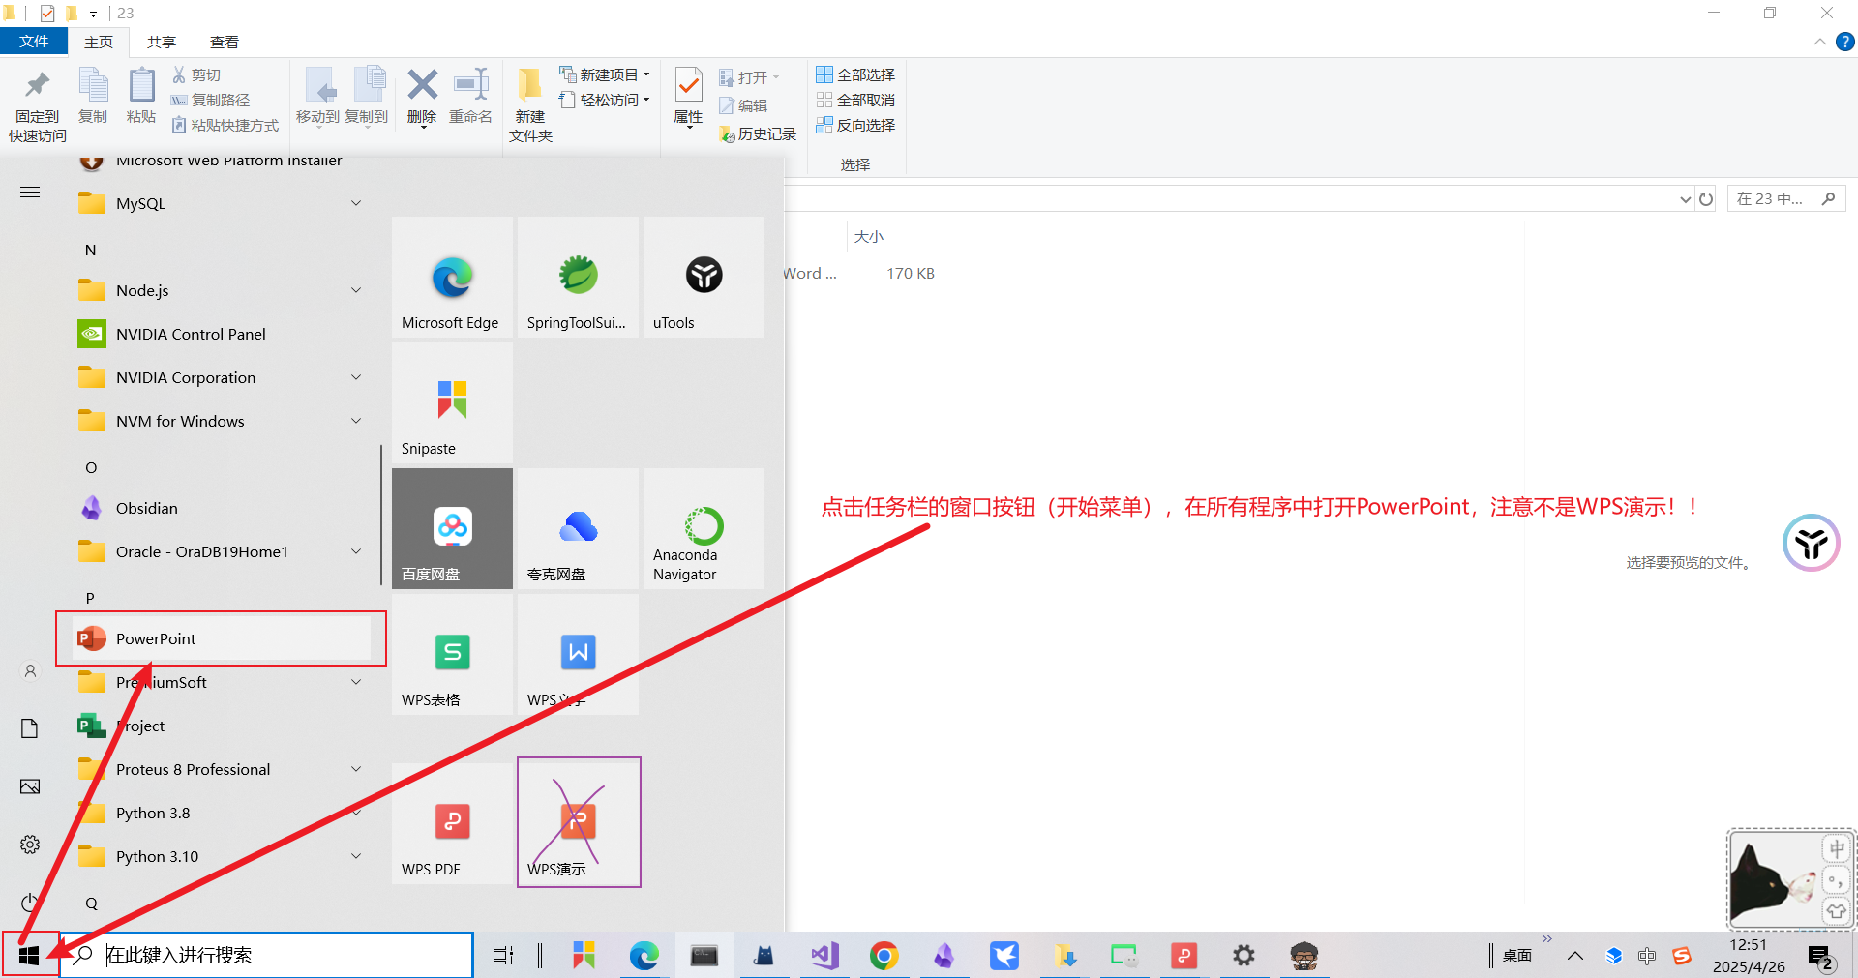Screen dimensions: 1858x978
Task: Open the Start menu documents icon
Action: click(x=30, y=728)
